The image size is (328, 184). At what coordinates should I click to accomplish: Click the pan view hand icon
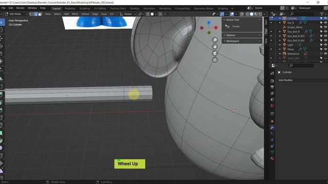pos(215,47)
